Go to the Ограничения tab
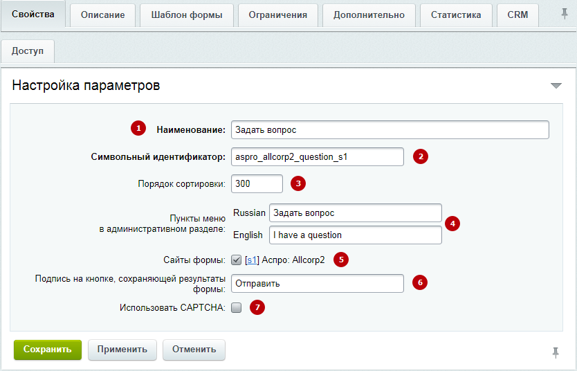 [278, 15]
